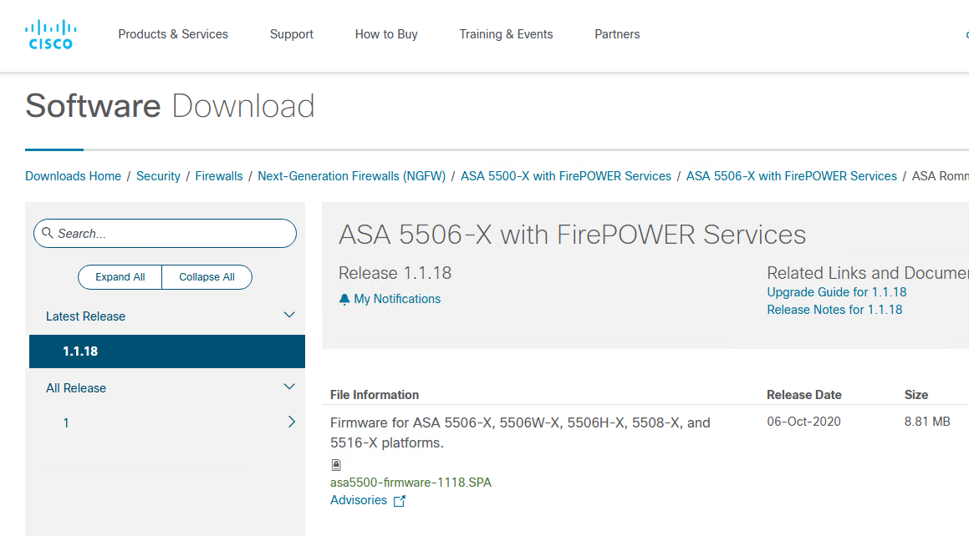The image size is (969, 536).
Task: Click the 8.81 MB size value
Action: (927, 422)
